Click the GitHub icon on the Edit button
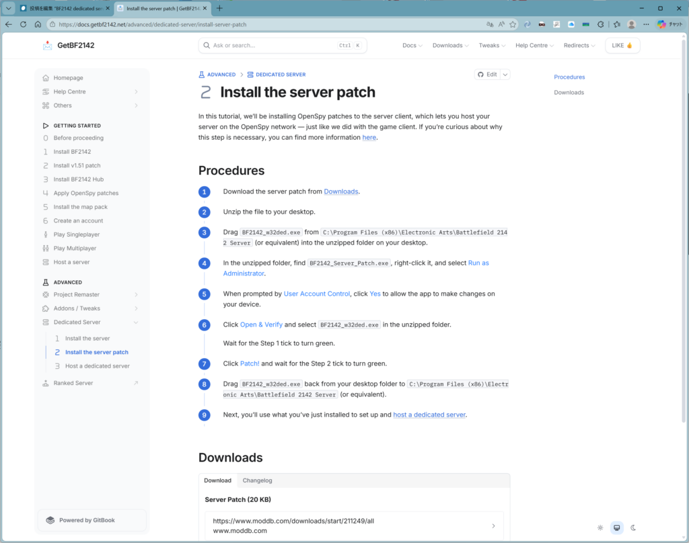This screenshot has width=689, height=543. 480,75
